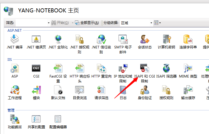Open the view mode dropdown button
The image size is (209, 134).
click(158, 23)
